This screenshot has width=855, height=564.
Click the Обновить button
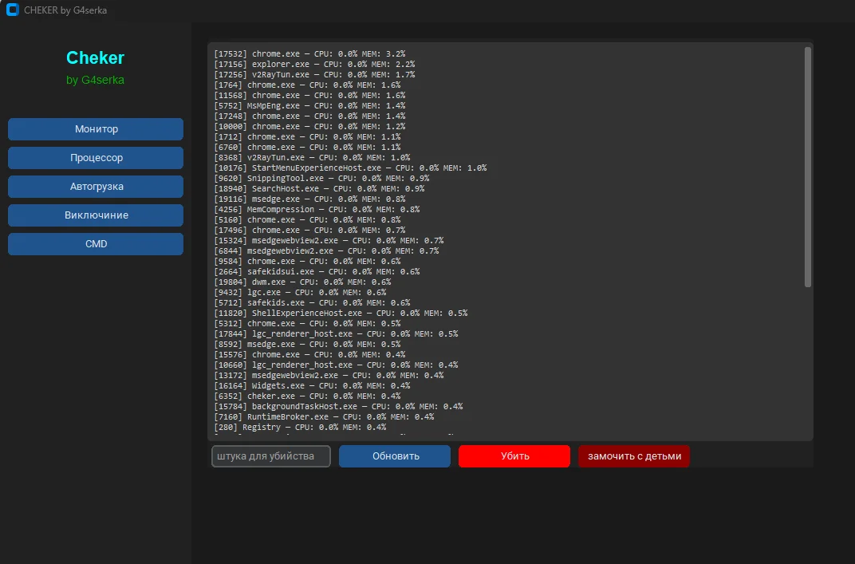click(395, 456)
